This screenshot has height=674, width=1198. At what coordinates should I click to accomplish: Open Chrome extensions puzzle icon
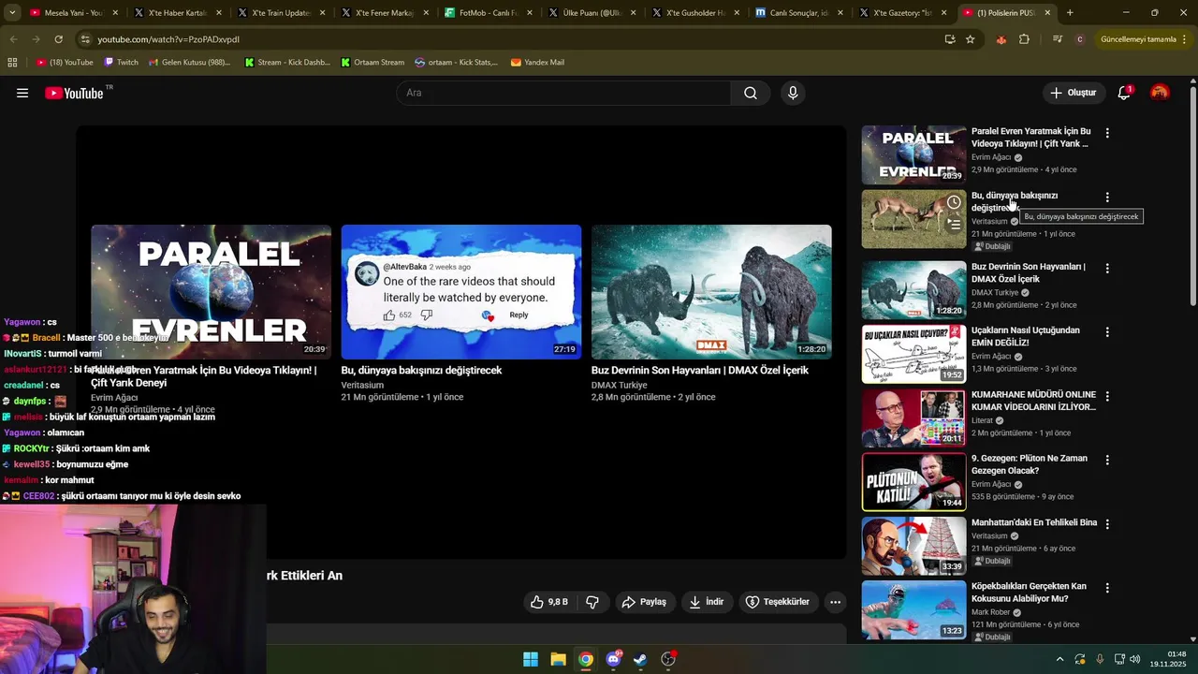pyautogui.click(x=1024, y=39)
